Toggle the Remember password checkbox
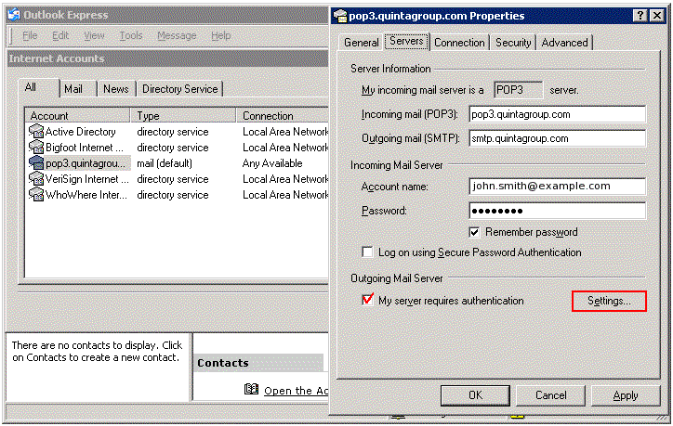The height and width of the screenshot is (426, 673). tap(474, 232)
